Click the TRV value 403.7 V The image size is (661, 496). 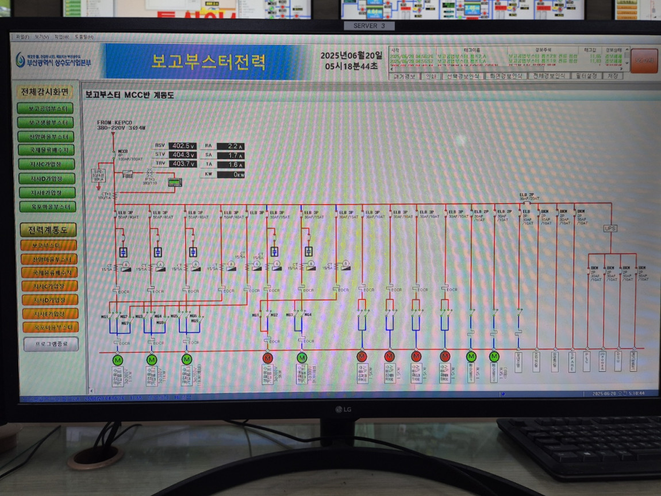pos(183,163)
